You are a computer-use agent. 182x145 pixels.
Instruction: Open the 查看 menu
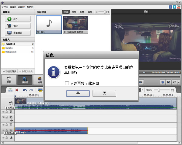[22, 7]
